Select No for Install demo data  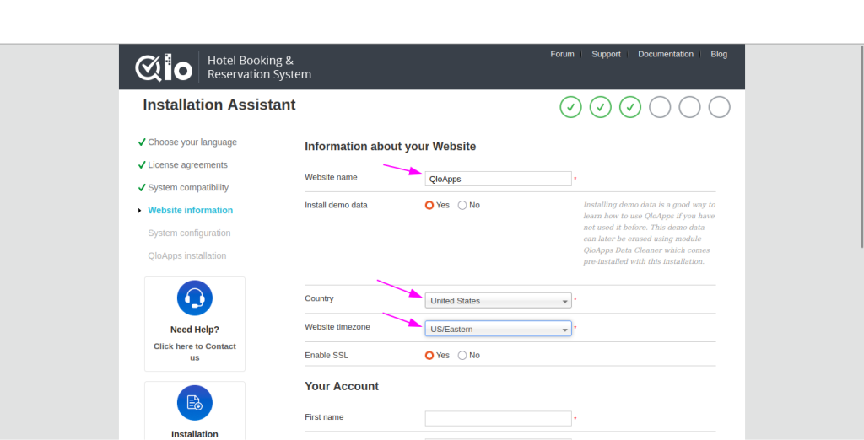pyautogui.click(x=462, y=205)
